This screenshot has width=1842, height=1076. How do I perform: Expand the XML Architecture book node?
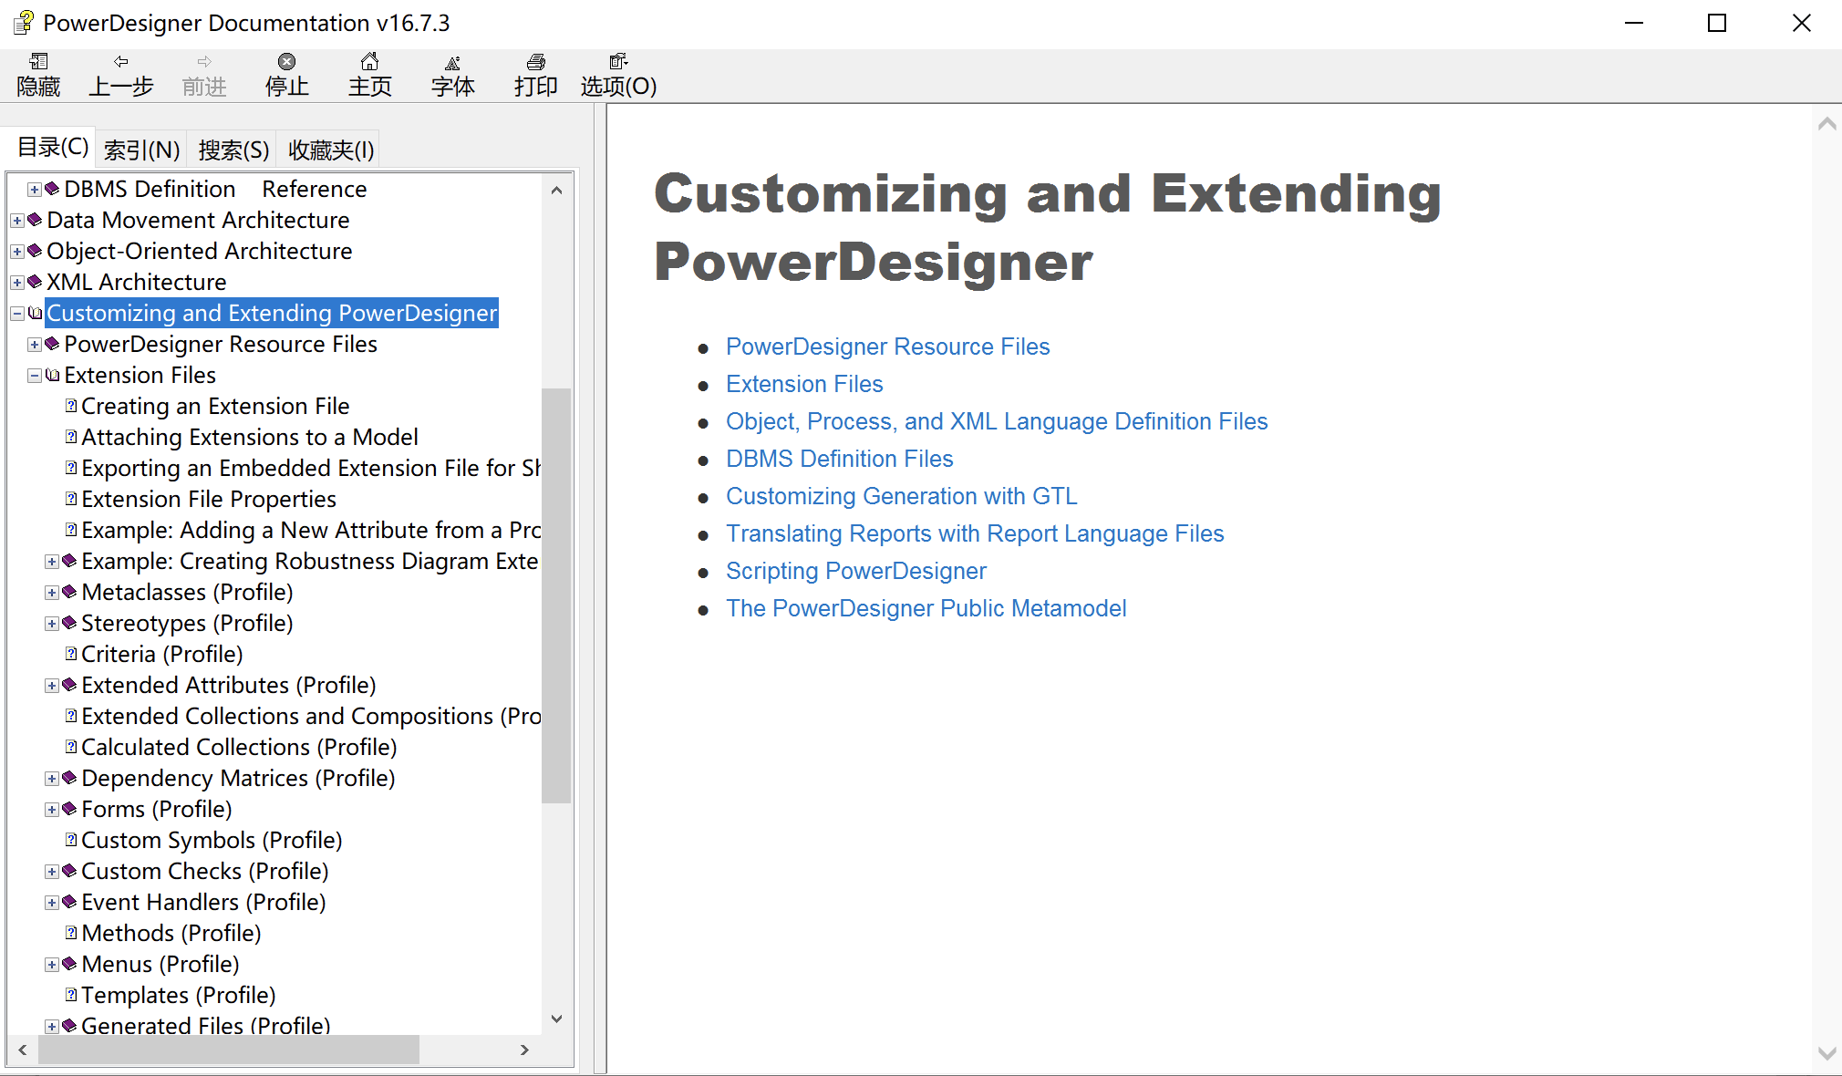pos(17,283)
